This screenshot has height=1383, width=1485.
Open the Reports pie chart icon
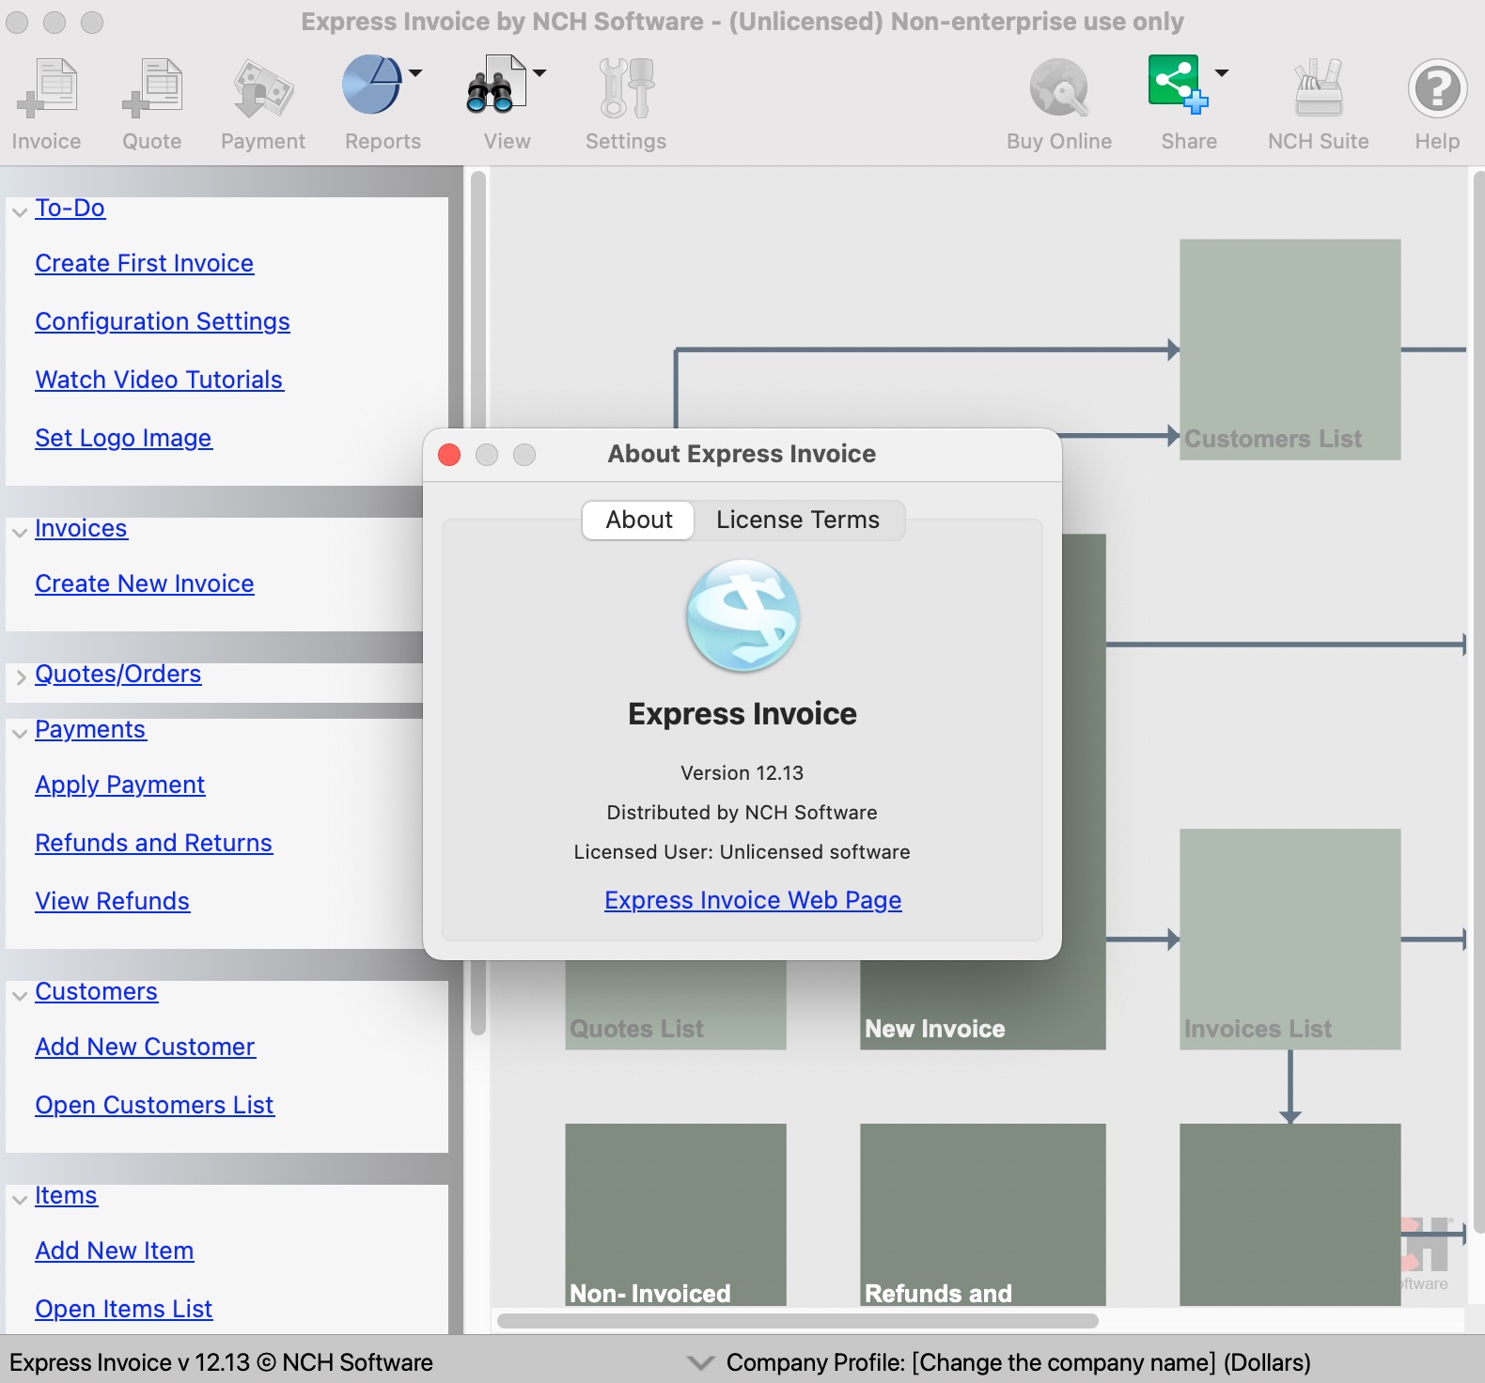pos(372,85)
